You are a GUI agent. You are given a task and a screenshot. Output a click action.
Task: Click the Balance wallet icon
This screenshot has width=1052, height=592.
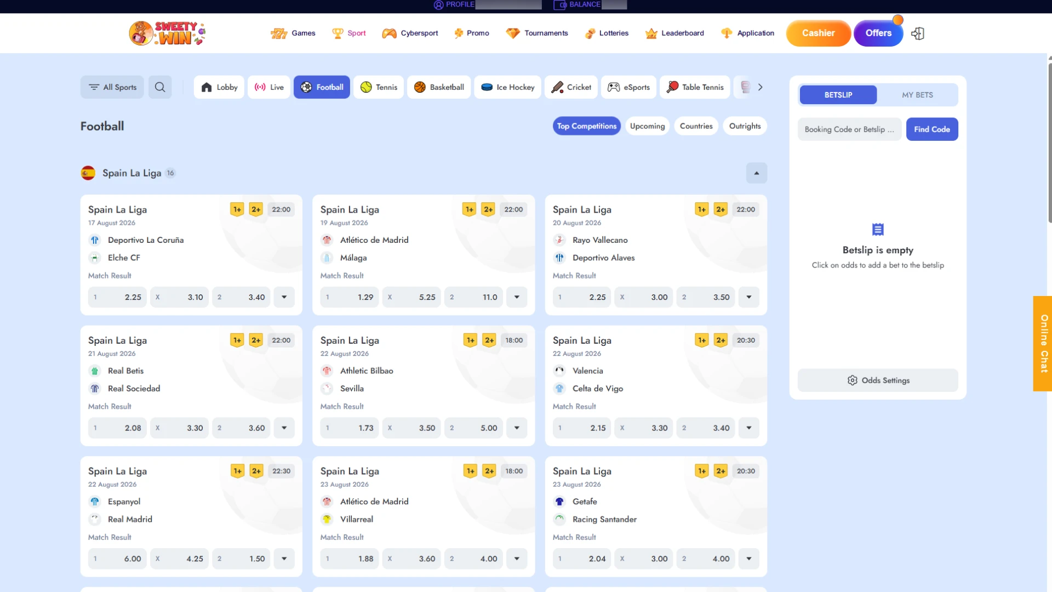(560, 5)
